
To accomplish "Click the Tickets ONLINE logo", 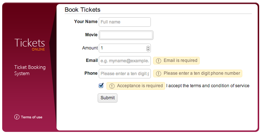I will tap(30, 44).
